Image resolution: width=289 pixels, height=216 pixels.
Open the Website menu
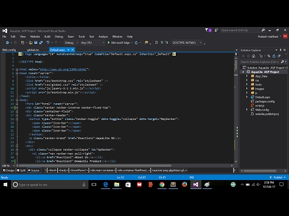coord(35,37)
